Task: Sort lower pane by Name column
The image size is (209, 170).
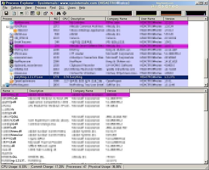Action: pos(15,91)
